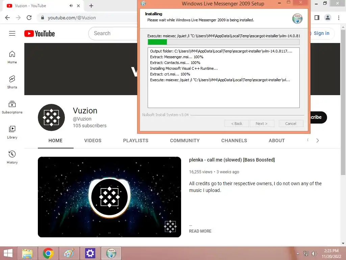346x260 pixels.
Task: Select log line 'Extract: Messenger.msi... 100%'
Action: pyautogui.click(x=176, y=57)
